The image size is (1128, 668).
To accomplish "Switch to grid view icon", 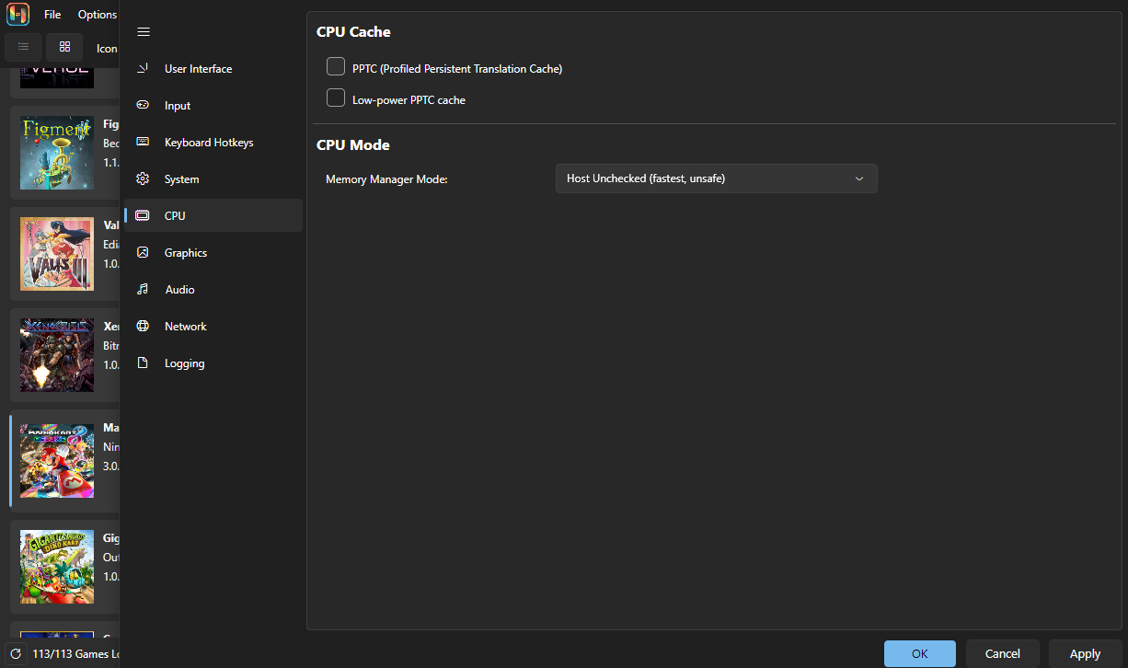I will click(x=64, y=47).
